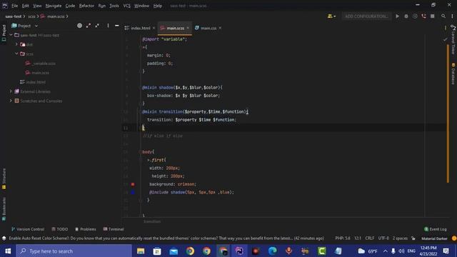
Task: Open the Help menu
Action: 157,6
